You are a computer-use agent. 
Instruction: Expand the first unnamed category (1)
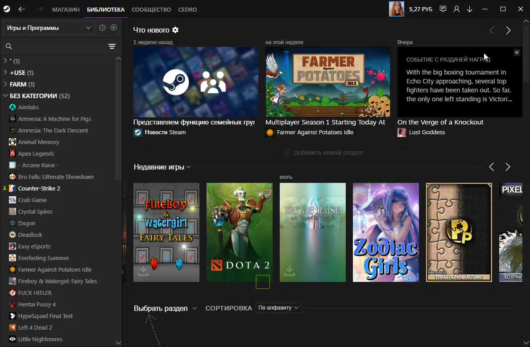[5, 61]
